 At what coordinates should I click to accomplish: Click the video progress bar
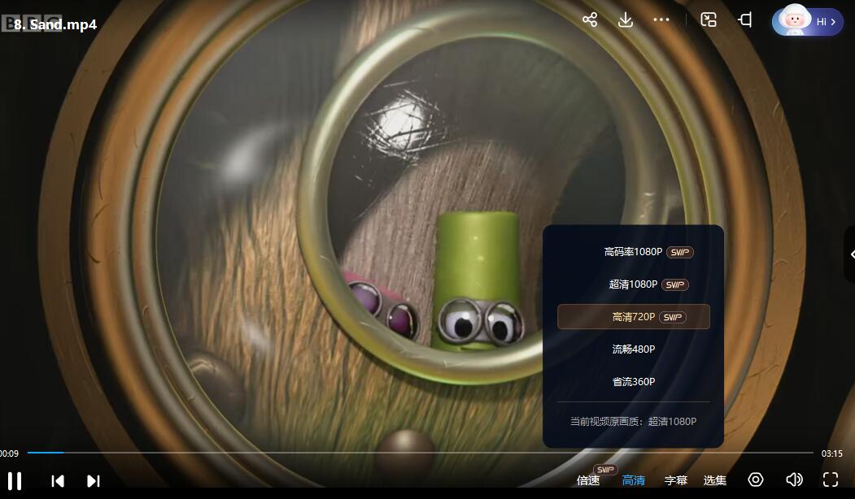coord(420,453)
